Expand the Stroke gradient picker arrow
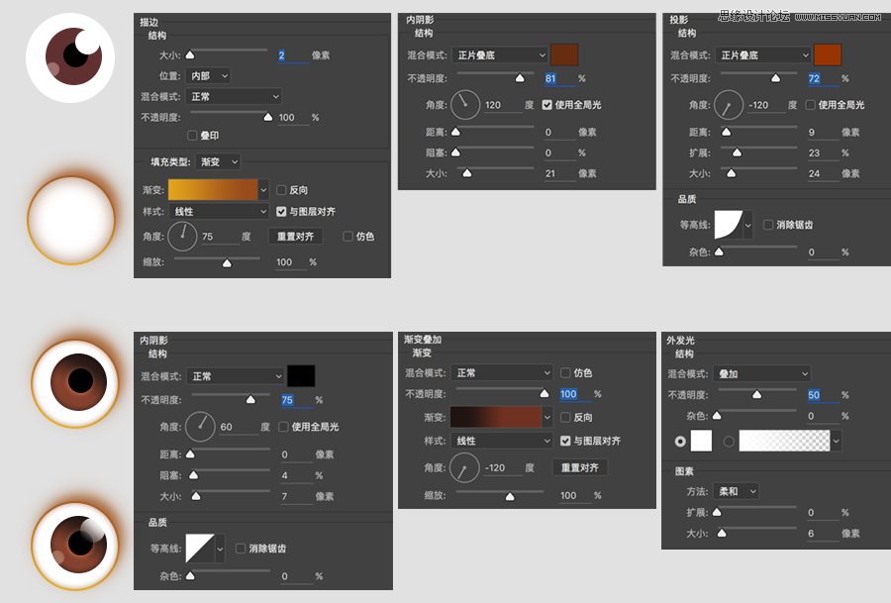891x603 pixels. [263, 190]
